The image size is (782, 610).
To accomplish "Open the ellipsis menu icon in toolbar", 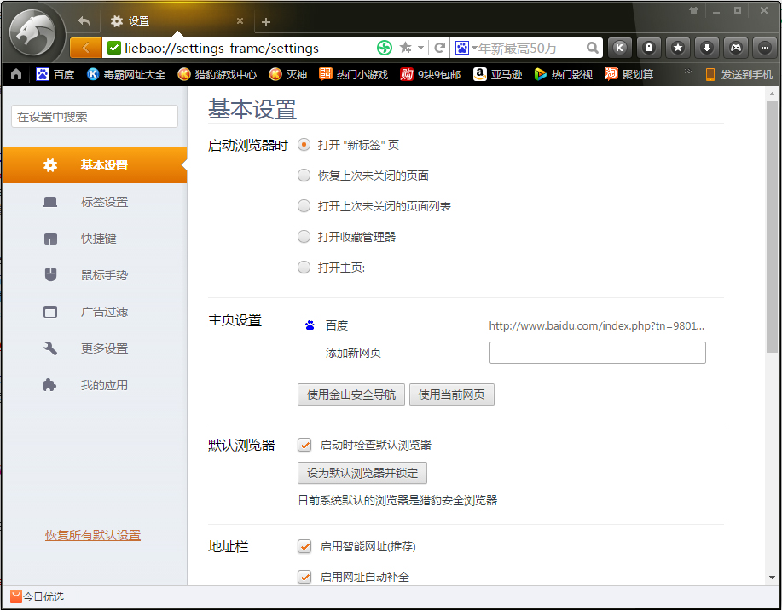I will [x=763, y=47].
